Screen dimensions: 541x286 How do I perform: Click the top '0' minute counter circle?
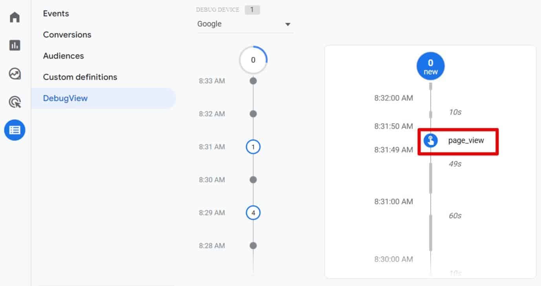253,60
